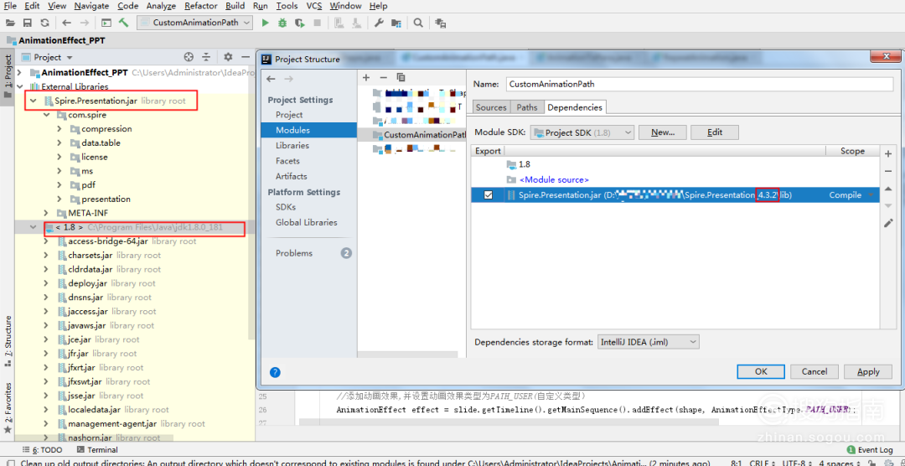Image resolution: width=905 pixels, height=466 pixels.
Task: Expand the charsets.jar node
Action: point(47,256)
